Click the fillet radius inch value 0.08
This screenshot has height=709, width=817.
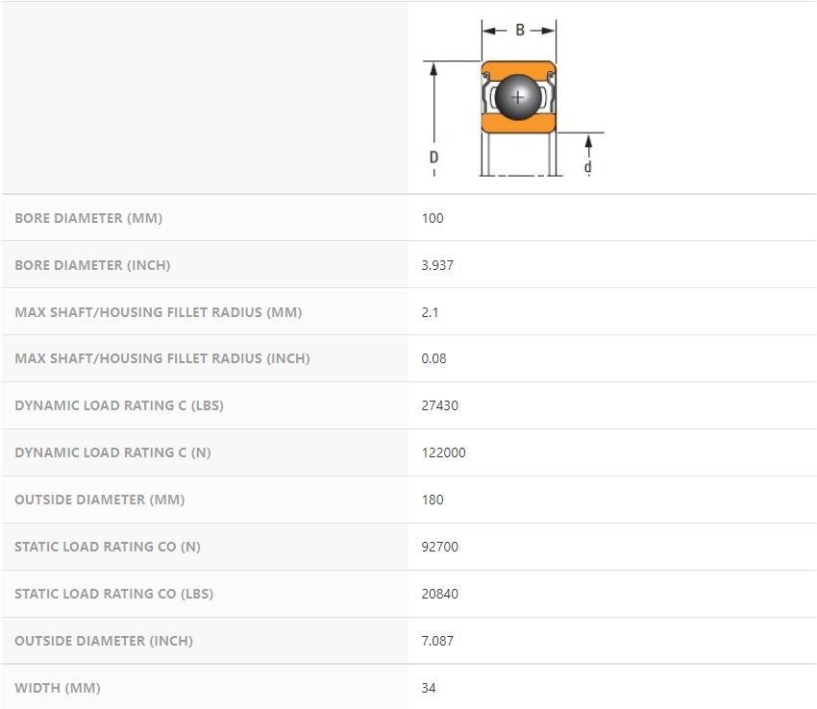(433, 358)
